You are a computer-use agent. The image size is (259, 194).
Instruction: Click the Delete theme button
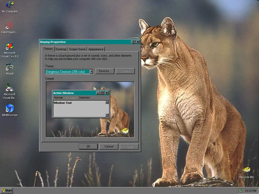click(125, 71)
